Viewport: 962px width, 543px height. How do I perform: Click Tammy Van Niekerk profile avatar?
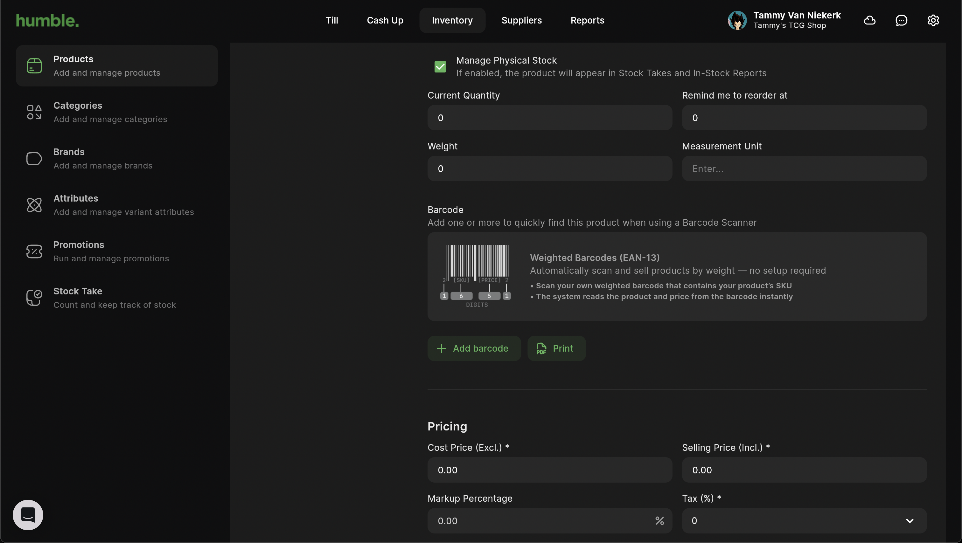737,20
